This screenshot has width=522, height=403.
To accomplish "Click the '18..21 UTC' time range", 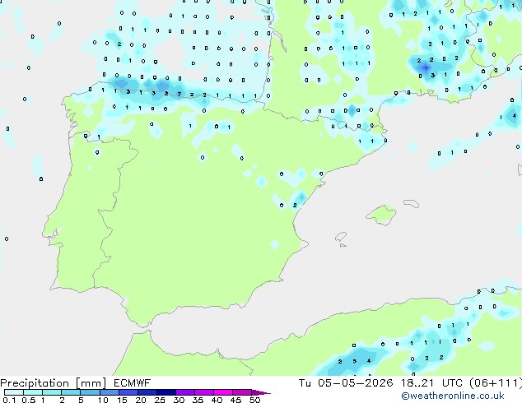I will coord(431,383).
